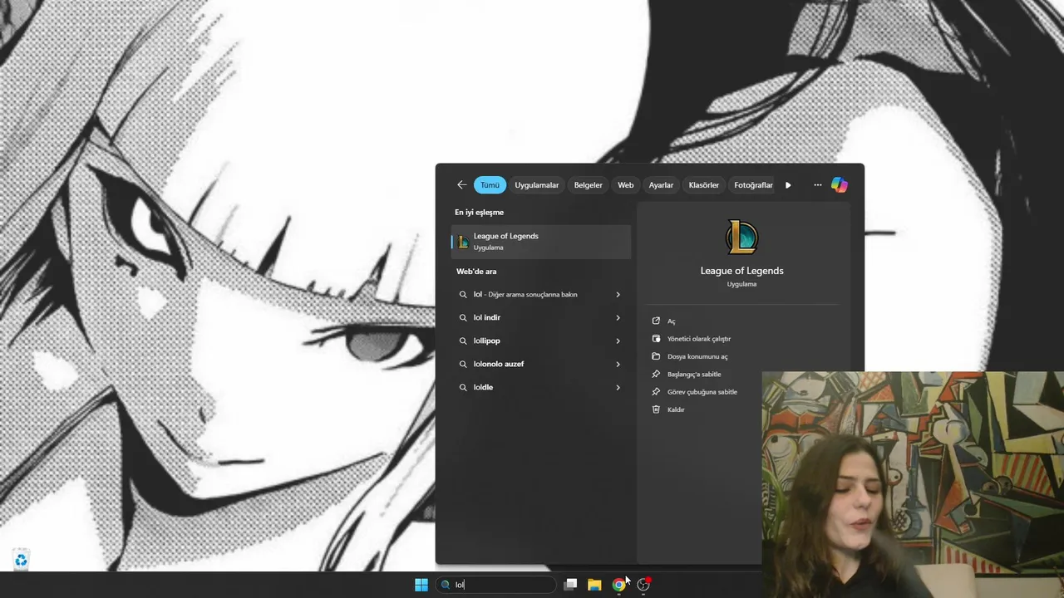This screenshot has height=598, width=1064.
Task: Select League of Legends best match result
Action: pyautogui.click(x=541, y=242)
